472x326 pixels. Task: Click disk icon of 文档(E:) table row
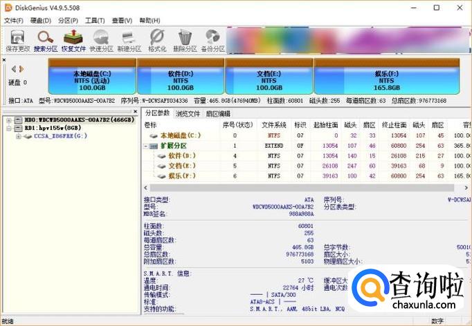coord(162,166)
